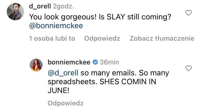Show translation with "Zobacz tłumaczenie"
Viewport: 205px width, 112px height.
tap(162, 39)
